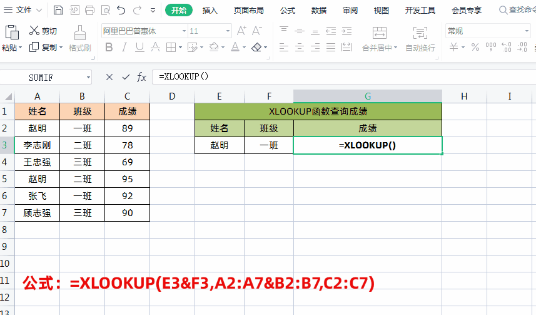Expand the 常规 number format dropdown
The width and height of the screenshot is (536, 315).
tap(527, 31)
